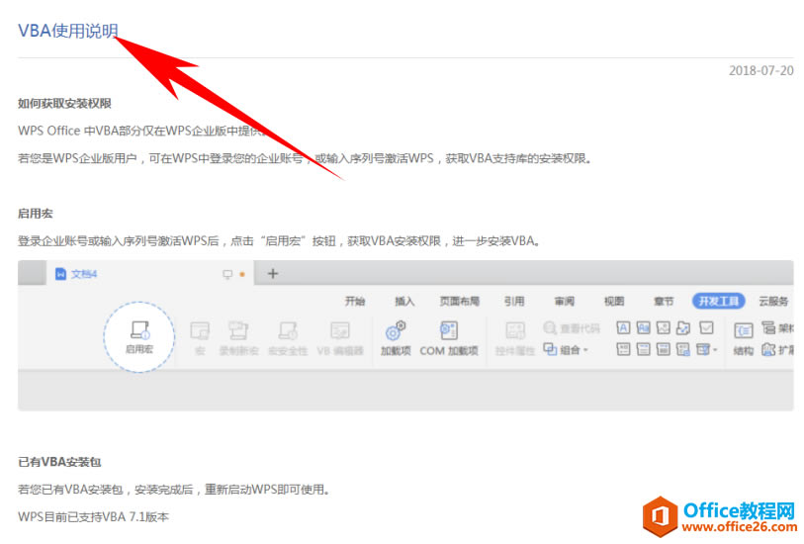Open the 页面布局 ribbon tab
The height and width of the screenshot is (544, 804).
click(460, 301)
